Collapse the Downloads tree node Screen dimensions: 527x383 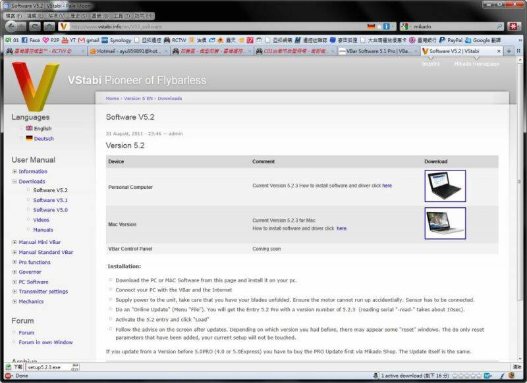[14, 181]
